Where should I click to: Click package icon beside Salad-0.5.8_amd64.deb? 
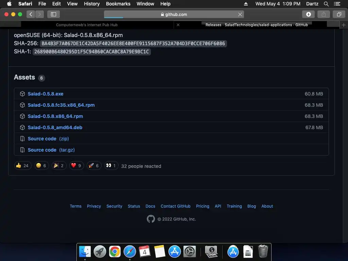pos(22,127)
